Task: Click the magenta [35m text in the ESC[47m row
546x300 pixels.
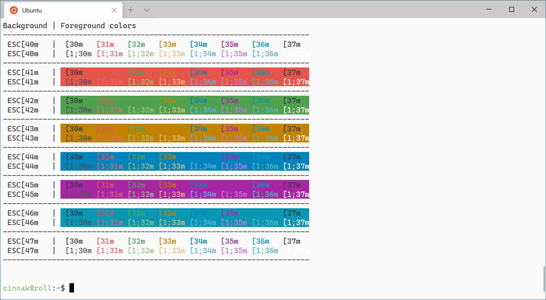Action: pyautogui.click(x=230, y=241)
